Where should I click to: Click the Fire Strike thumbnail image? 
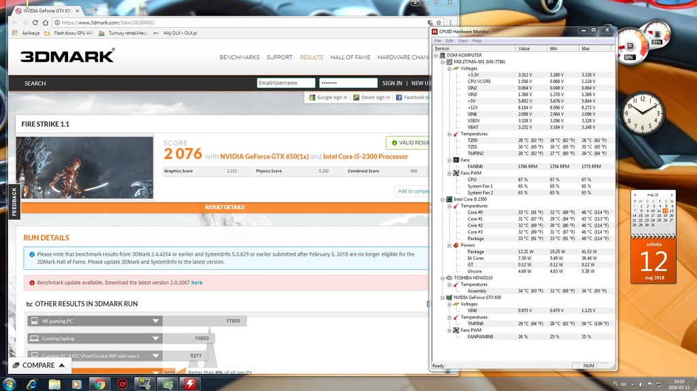(84, 167)
